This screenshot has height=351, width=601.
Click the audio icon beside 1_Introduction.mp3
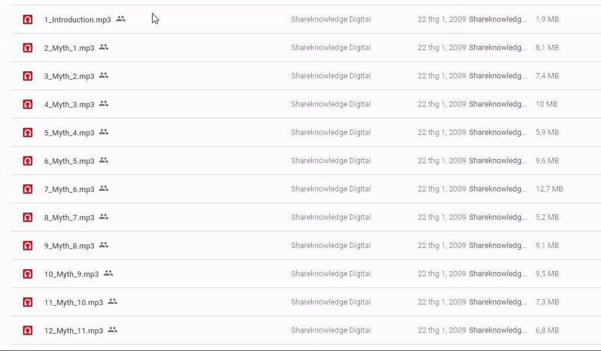coord(28,19)
